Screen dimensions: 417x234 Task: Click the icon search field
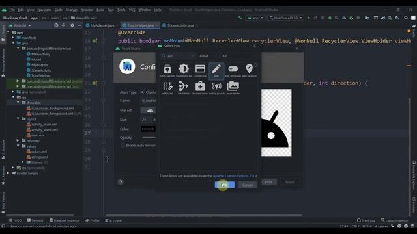[178, 56]
